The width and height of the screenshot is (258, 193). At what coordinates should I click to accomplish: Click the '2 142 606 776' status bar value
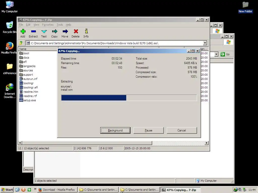coord(83,148)
